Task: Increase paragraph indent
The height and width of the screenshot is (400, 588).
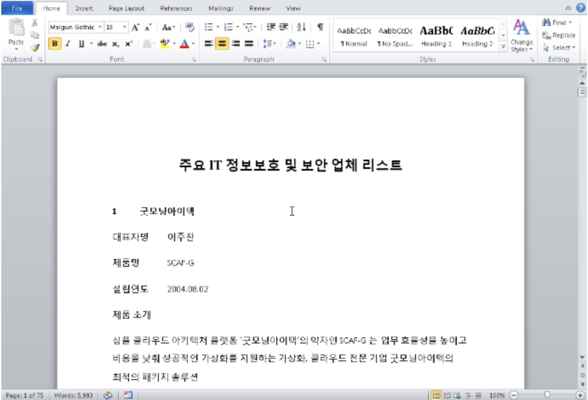Action: point(284,27)
